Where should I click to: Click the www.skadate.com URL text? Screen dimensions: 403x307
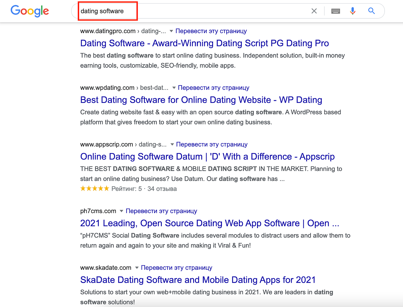pos(106,268)
